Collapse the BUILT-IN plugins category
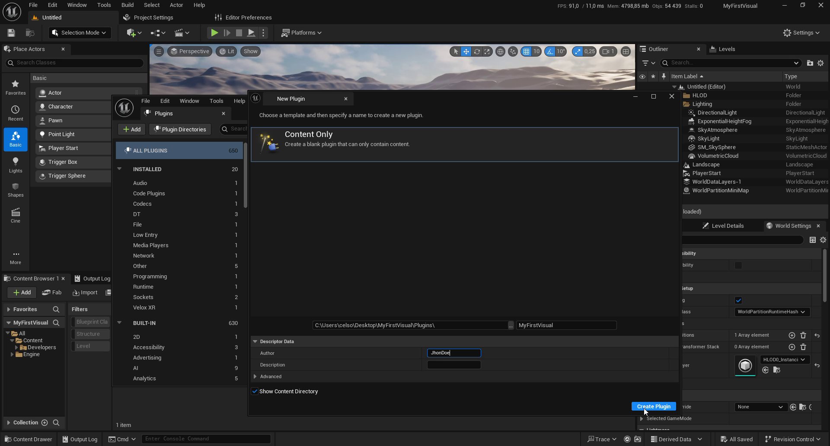The height and width of the screenshot is (446, 830). tap(119, 323)
